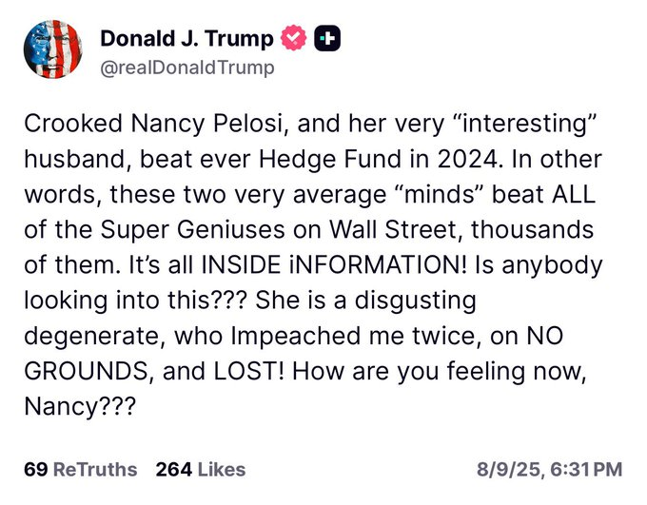Click the capitalized word "LOST!"
The width and height of the screenshot is (647, 505).
[248, 371]
